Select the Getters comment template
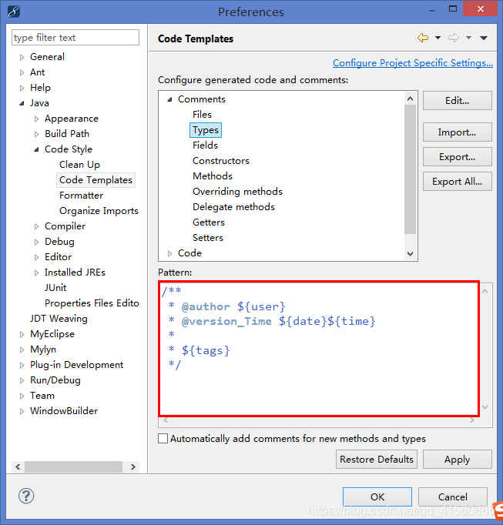The image size is (503, 525). (209, 222)
